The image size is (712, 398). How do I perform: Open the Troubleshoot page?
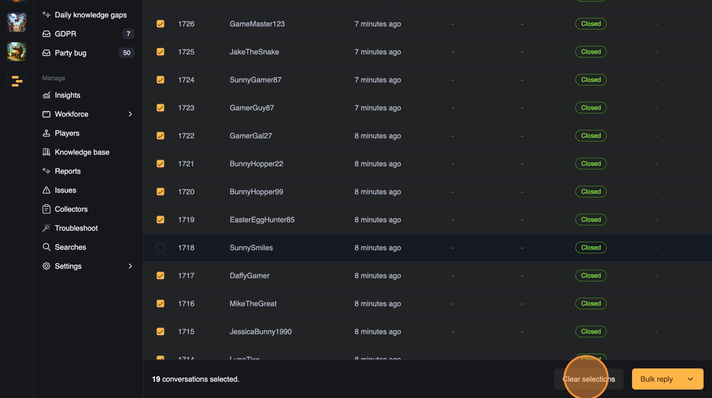76,228
